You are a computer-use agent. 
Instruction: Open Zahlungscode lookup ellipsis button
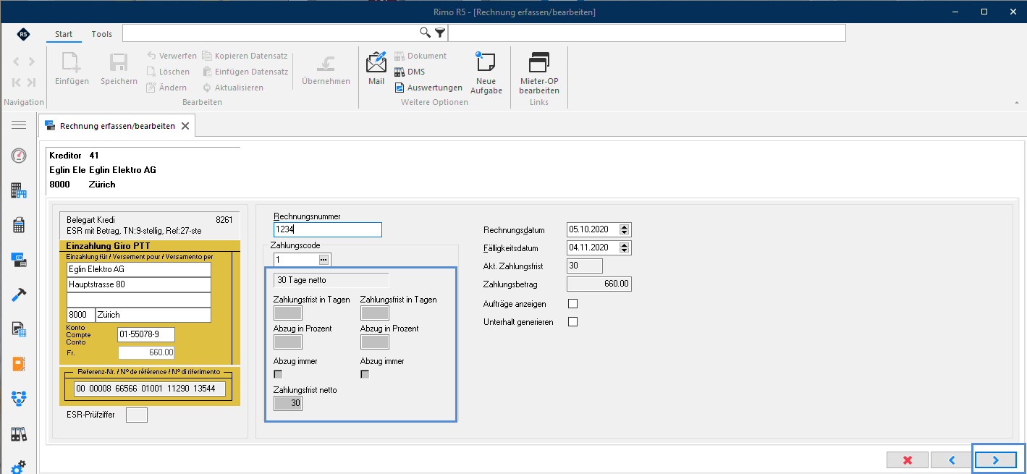[324, 260]
